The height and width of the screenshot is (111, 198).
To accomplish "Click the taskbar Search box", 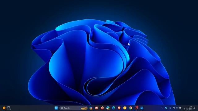I will tap(74, 108).
